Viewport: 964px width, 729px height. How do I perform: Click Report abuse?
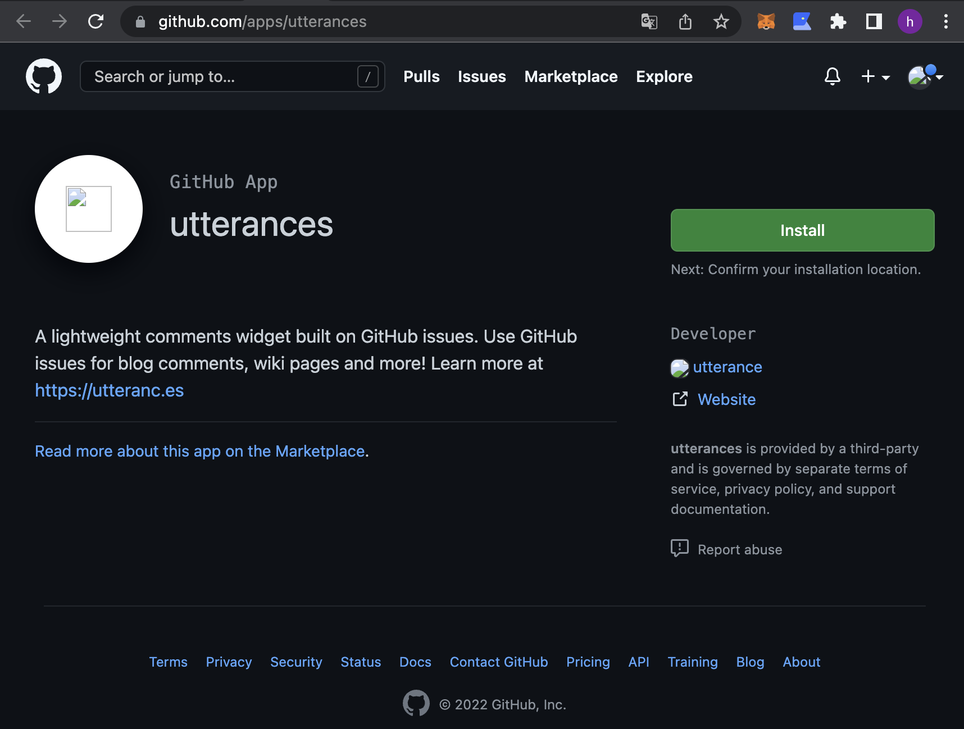pos(739,549)
